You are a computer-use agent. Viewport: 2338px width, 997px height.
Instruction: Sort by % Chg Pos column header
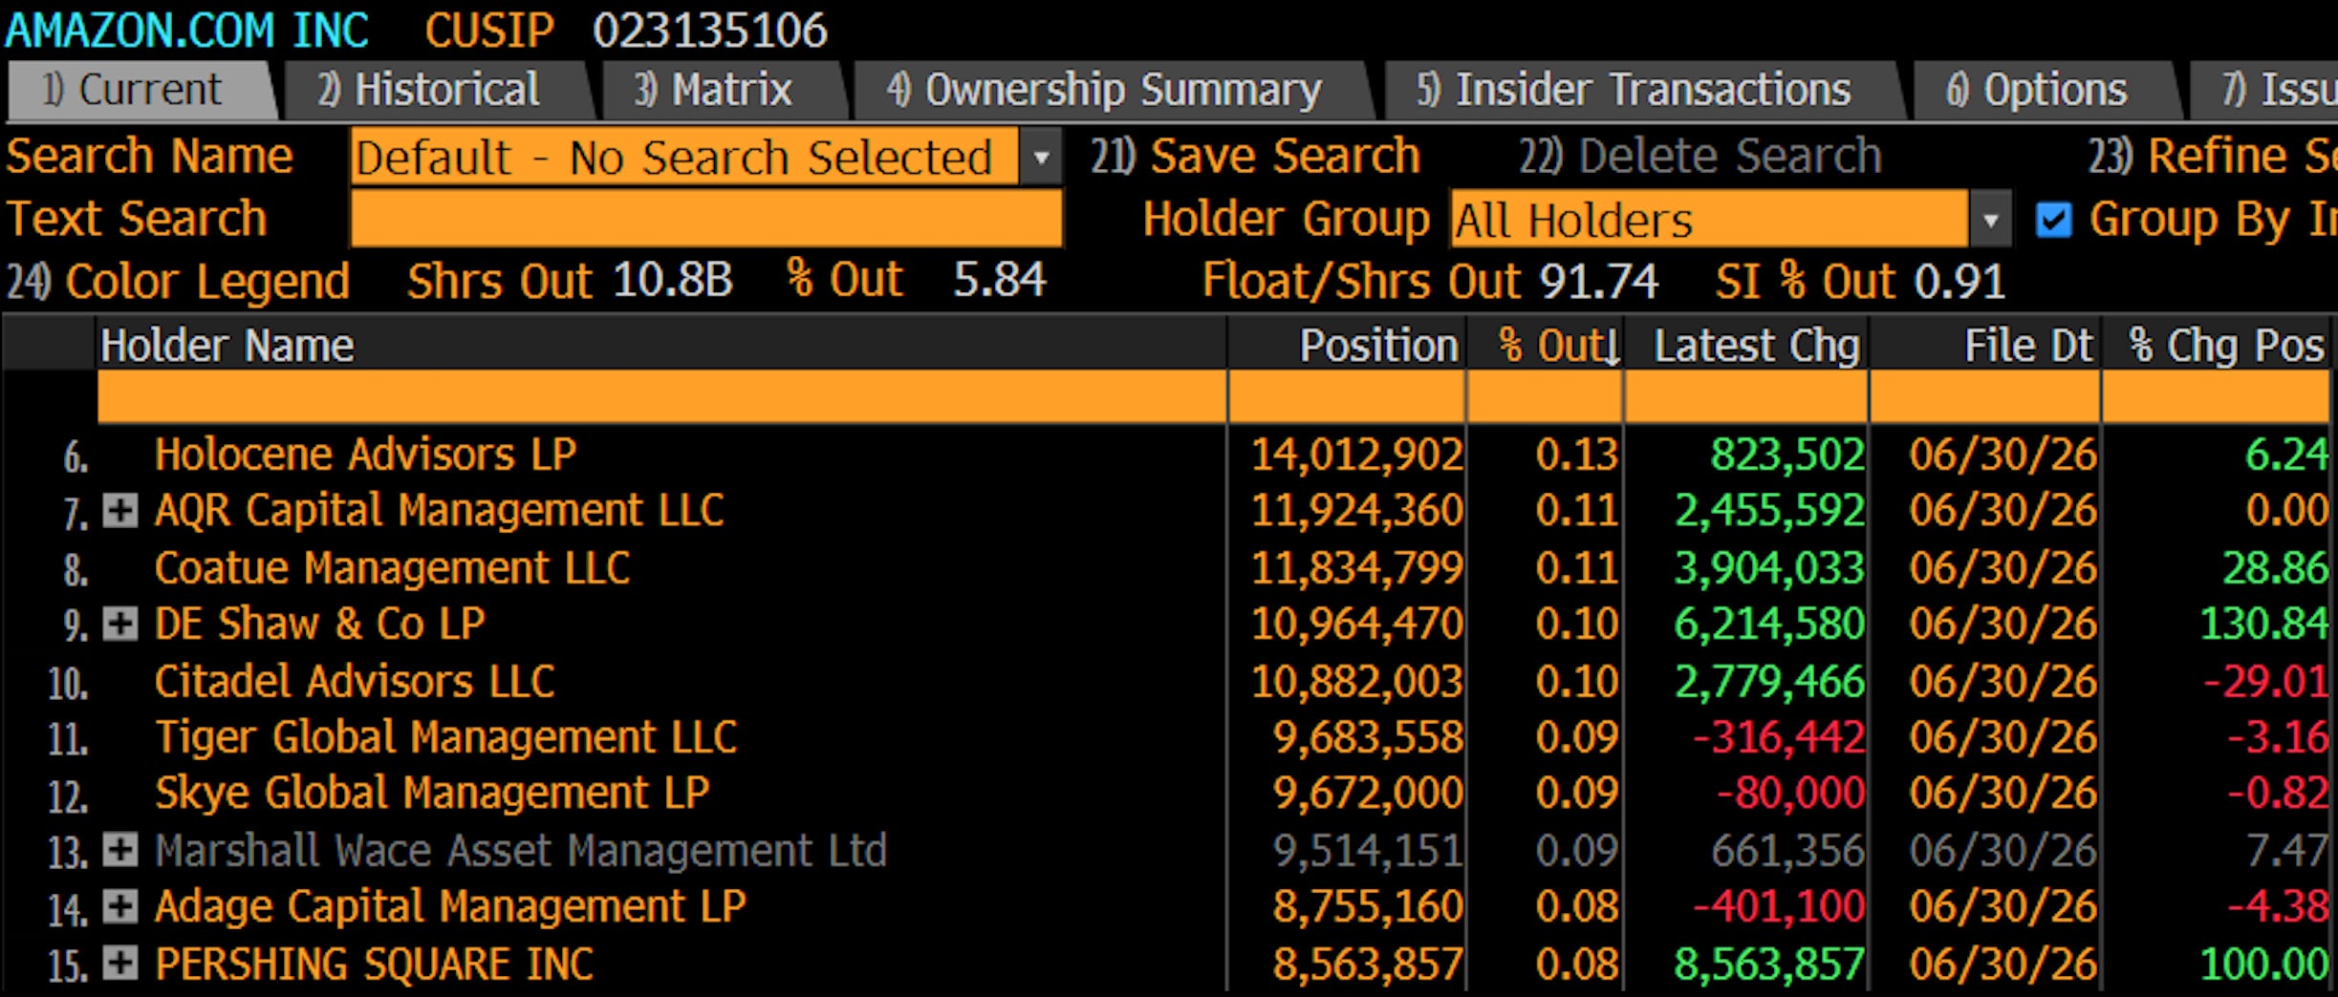click(x=2217, y=345)
